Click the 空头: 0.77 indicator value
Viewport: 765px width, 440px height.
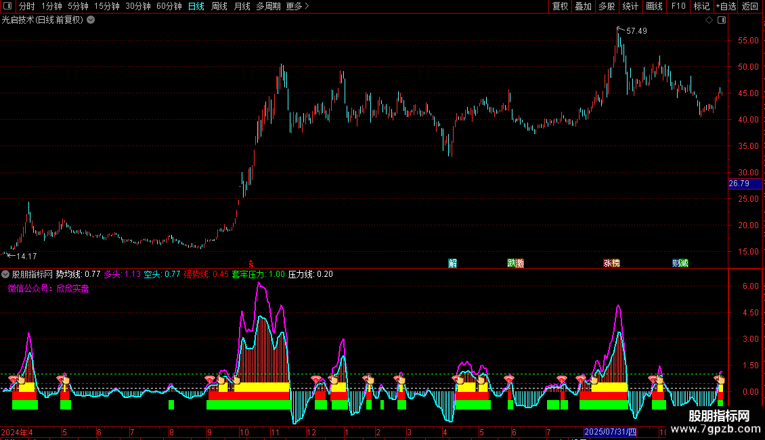coord(162,274)
